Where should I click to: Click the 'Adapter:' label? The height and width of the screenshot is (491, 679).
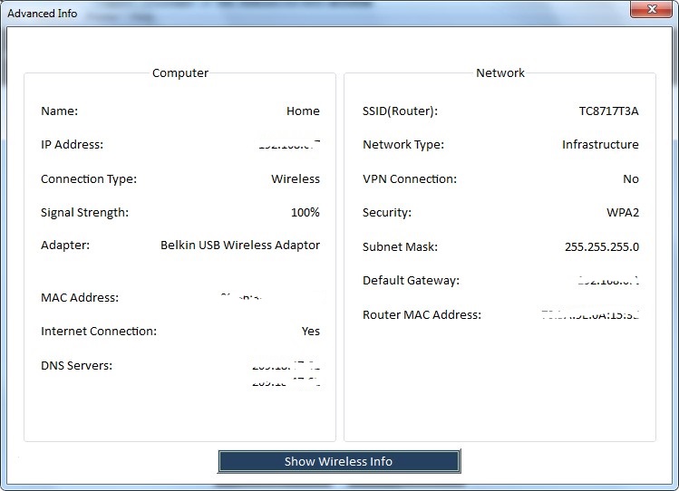65,246
